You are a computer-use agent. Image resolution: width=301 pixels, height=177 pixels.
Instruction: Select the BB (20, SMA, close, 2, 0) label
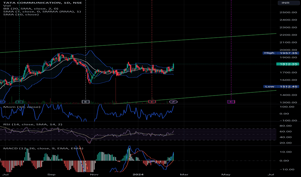[31, 9]
